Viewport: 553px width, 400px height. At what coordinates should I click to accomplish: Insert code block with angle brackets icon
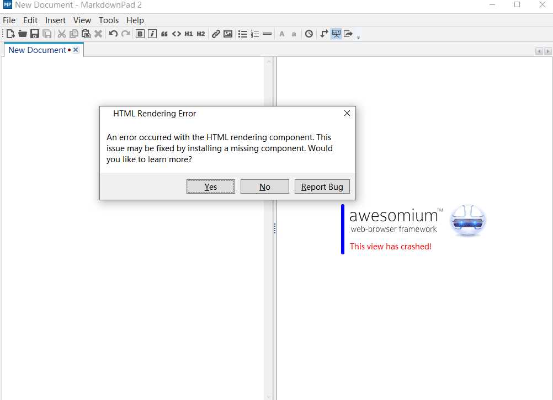click(x=177, y=34)
